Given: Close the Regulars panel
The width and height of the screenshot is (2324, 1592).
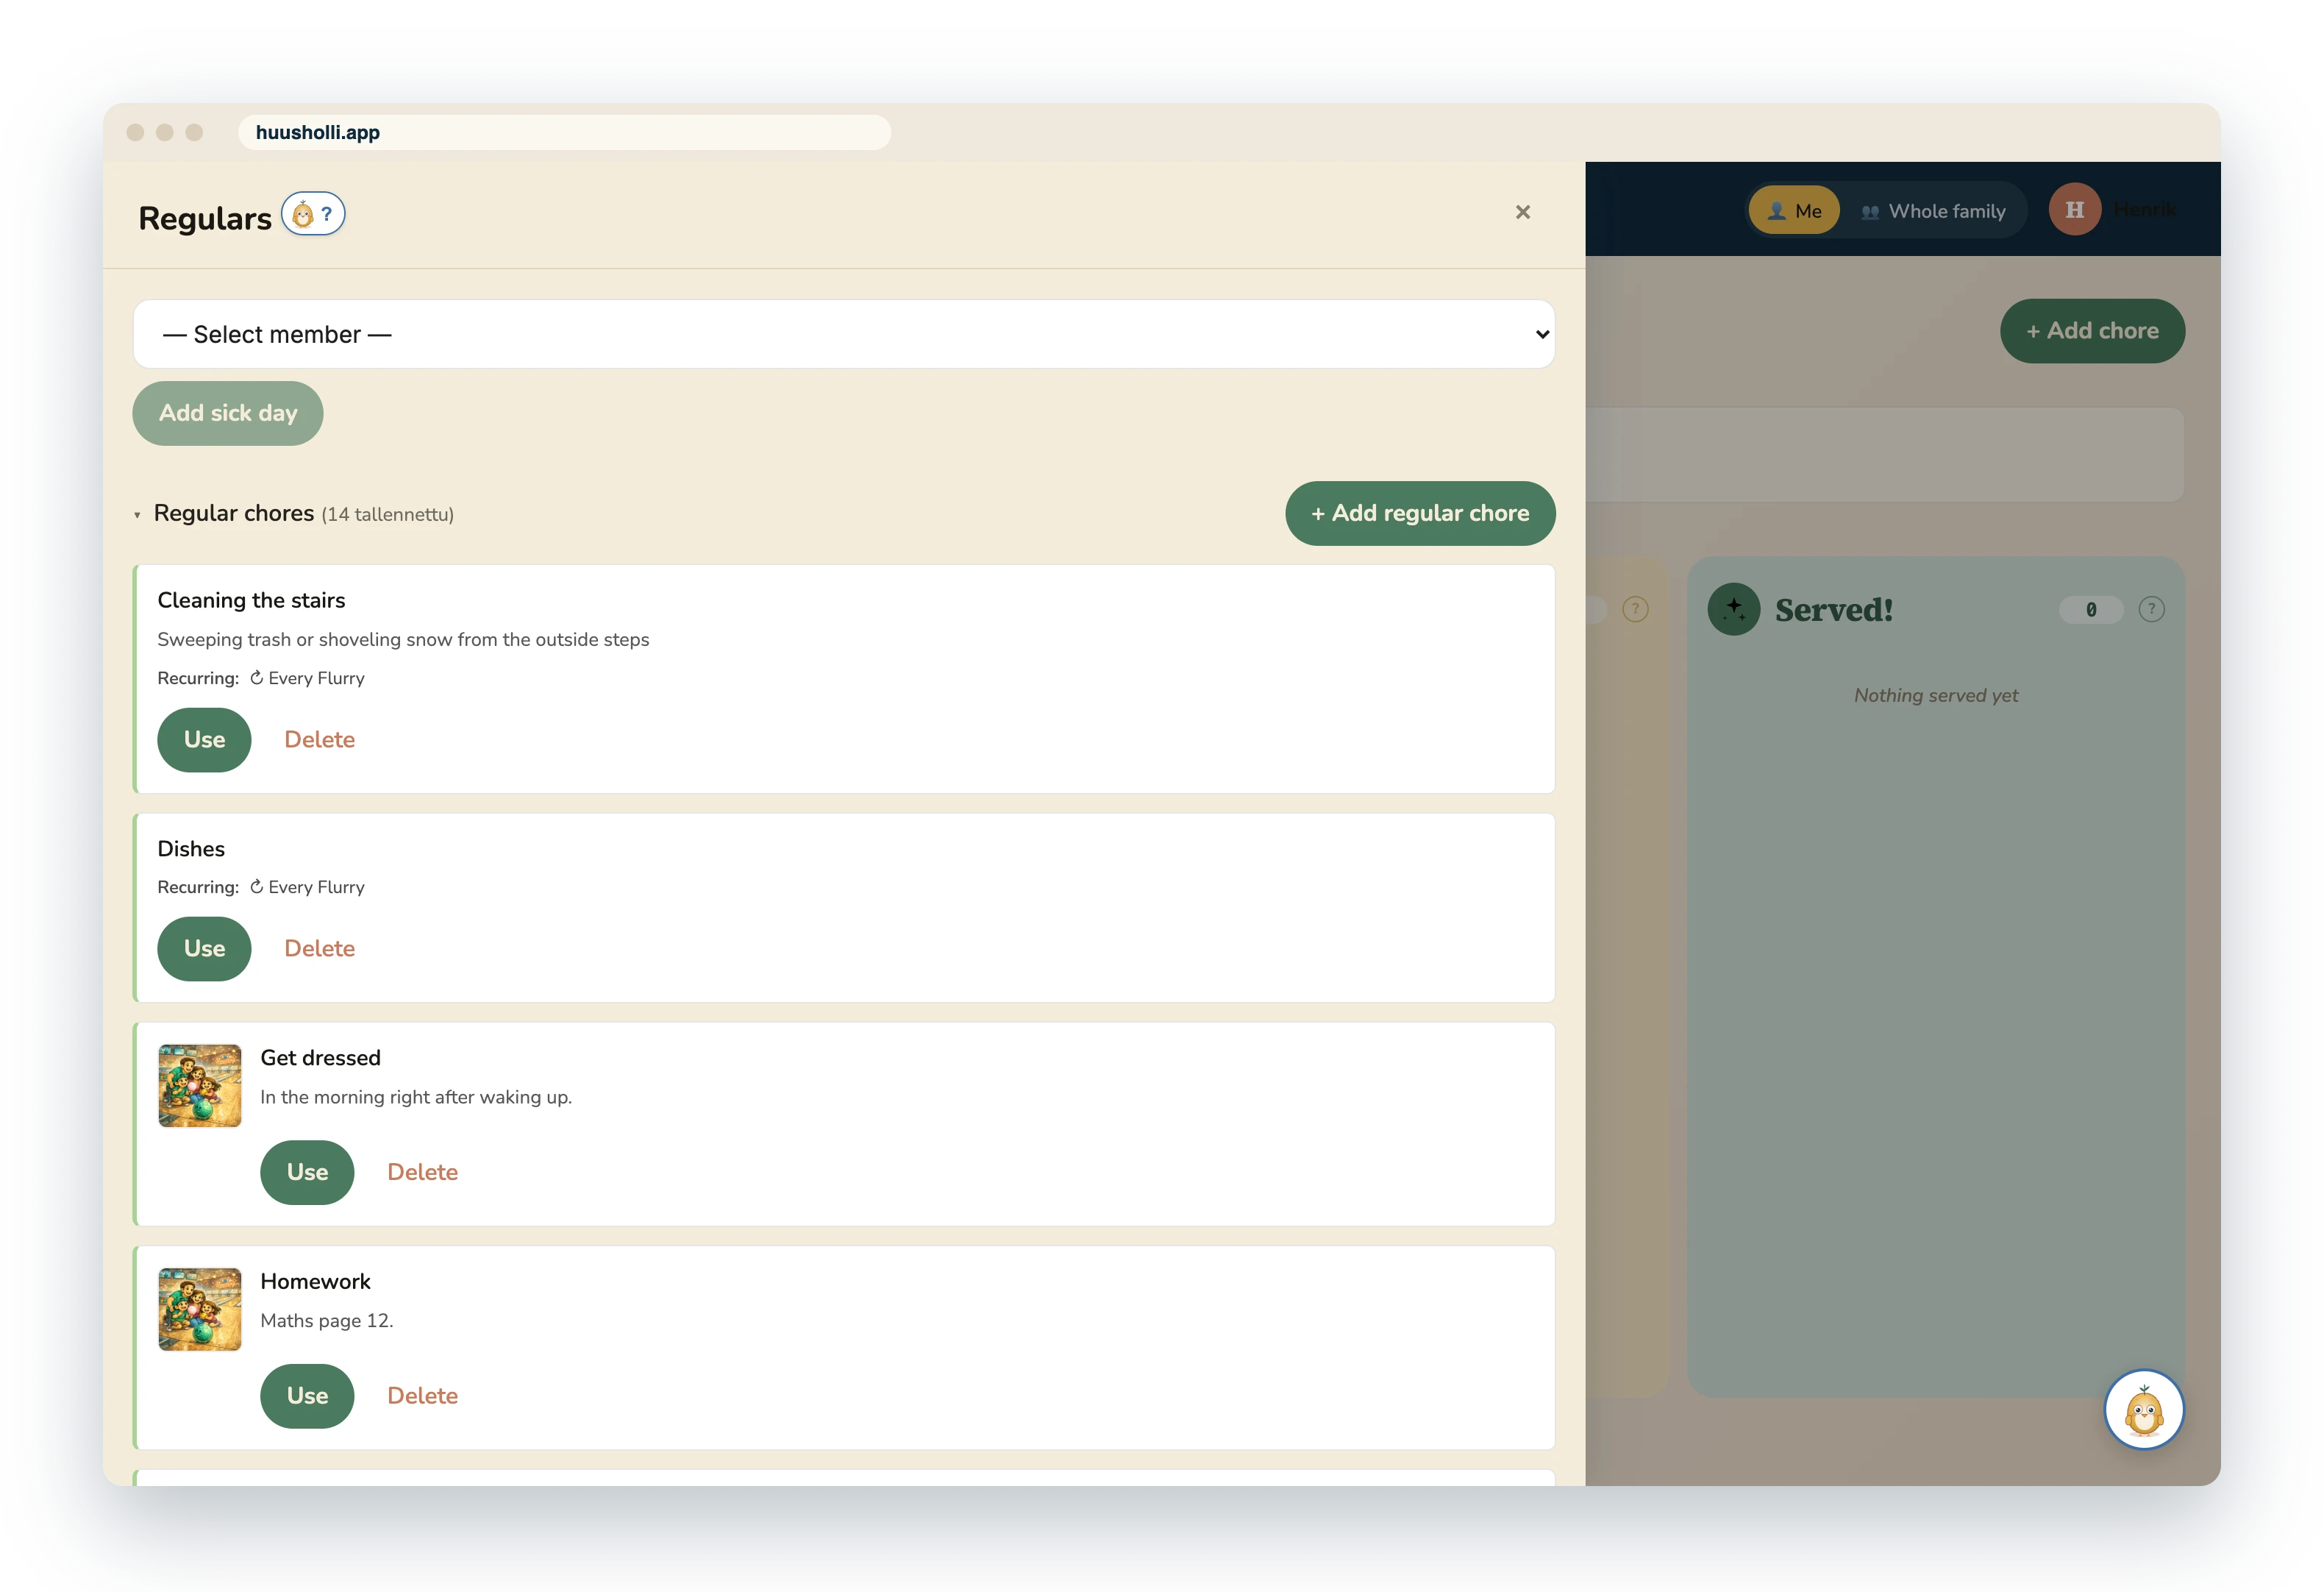Looking at the screenshot, I should [x=1523, y=212].
